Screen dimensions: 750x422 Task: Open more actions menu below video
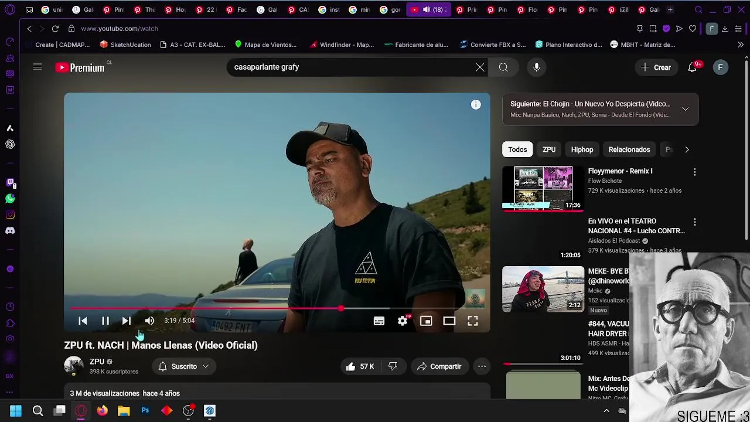(482, 366)
